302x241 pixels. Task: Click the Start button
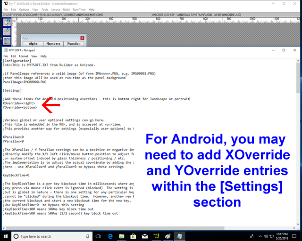click(x=6, y=236)
